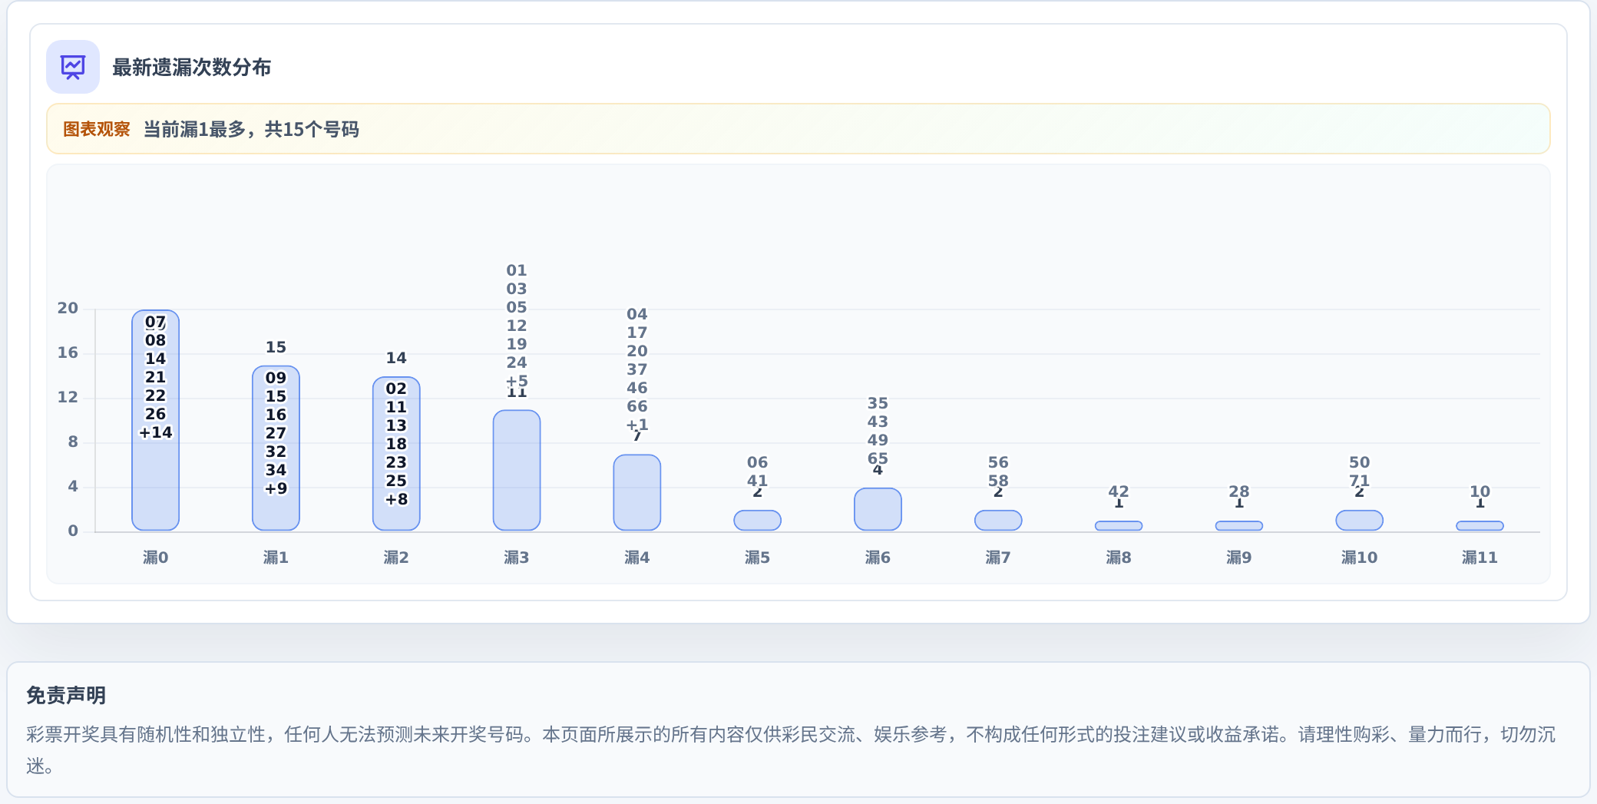The height and width of the screenshot is (804, 1597).
Task: Click number 35 above the 漏6 bar
Action: pyautogui.click(x=878, y=403)
